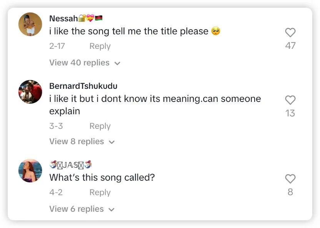Viewport: 320px width, 228px height.
Task: Reply to BernardTshukudu's comment
Action: click(100, 126)
